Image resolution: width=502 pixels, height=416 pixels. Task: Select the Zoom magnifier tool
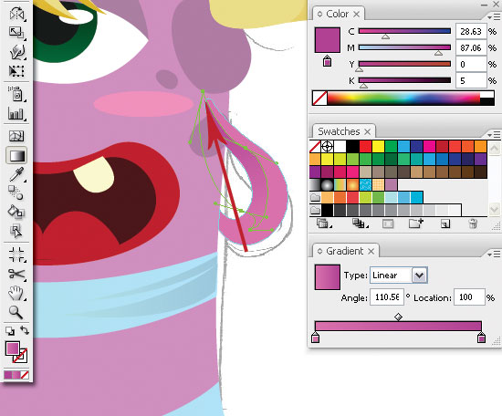16,312
